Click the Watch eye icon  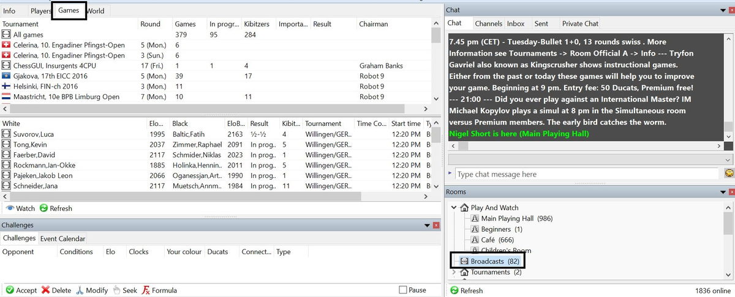(x=10, y=208)
